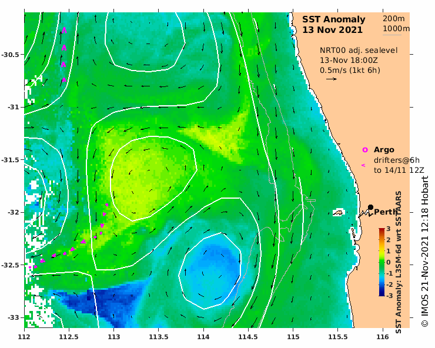Click the magenta Argo circle legend symbol

pyautogui.click(x=365, y=150)
